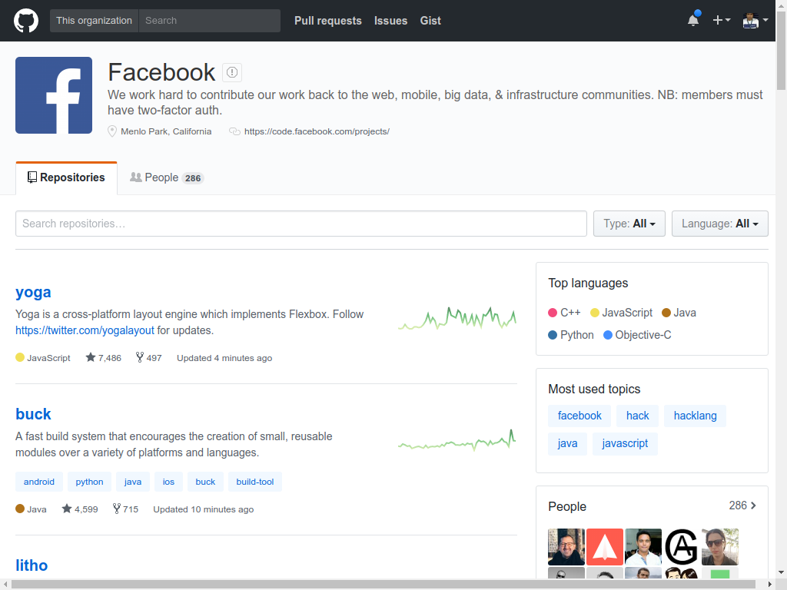The width and height of the screenshot is (787, 590).
Task: Expand the Type: All dropdown
Action: 629,224
